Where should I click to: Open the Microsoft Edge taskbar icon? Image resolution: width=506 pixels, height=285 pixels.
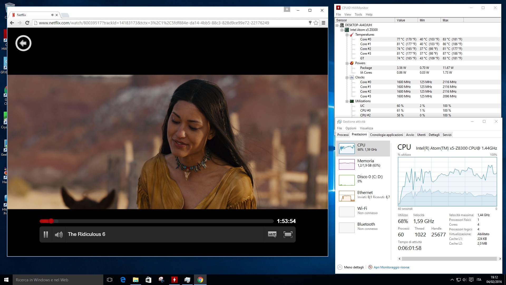[123, 280]
